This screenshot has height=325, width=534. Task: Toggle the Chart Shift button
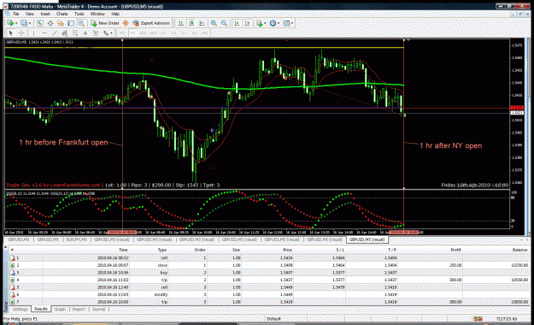[x=247, y=23]
